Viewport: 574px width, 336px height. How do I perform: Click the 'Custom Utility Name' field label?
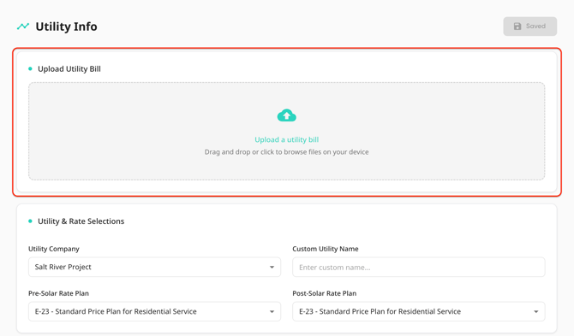(326, 249)
